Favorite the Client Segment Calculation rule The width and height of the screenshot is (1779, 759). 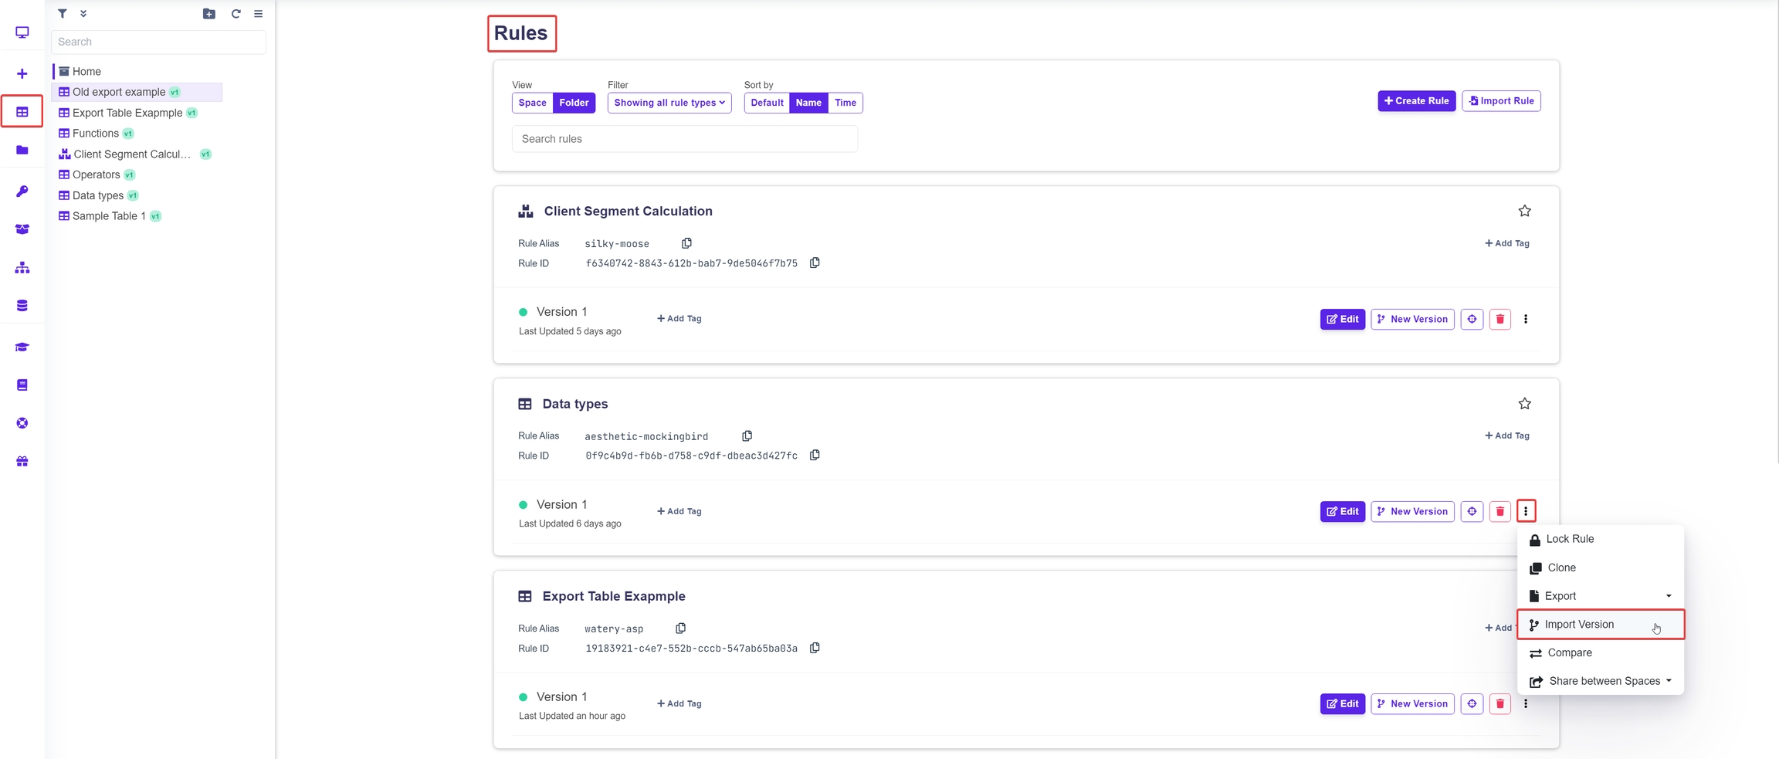[1524, 211]
